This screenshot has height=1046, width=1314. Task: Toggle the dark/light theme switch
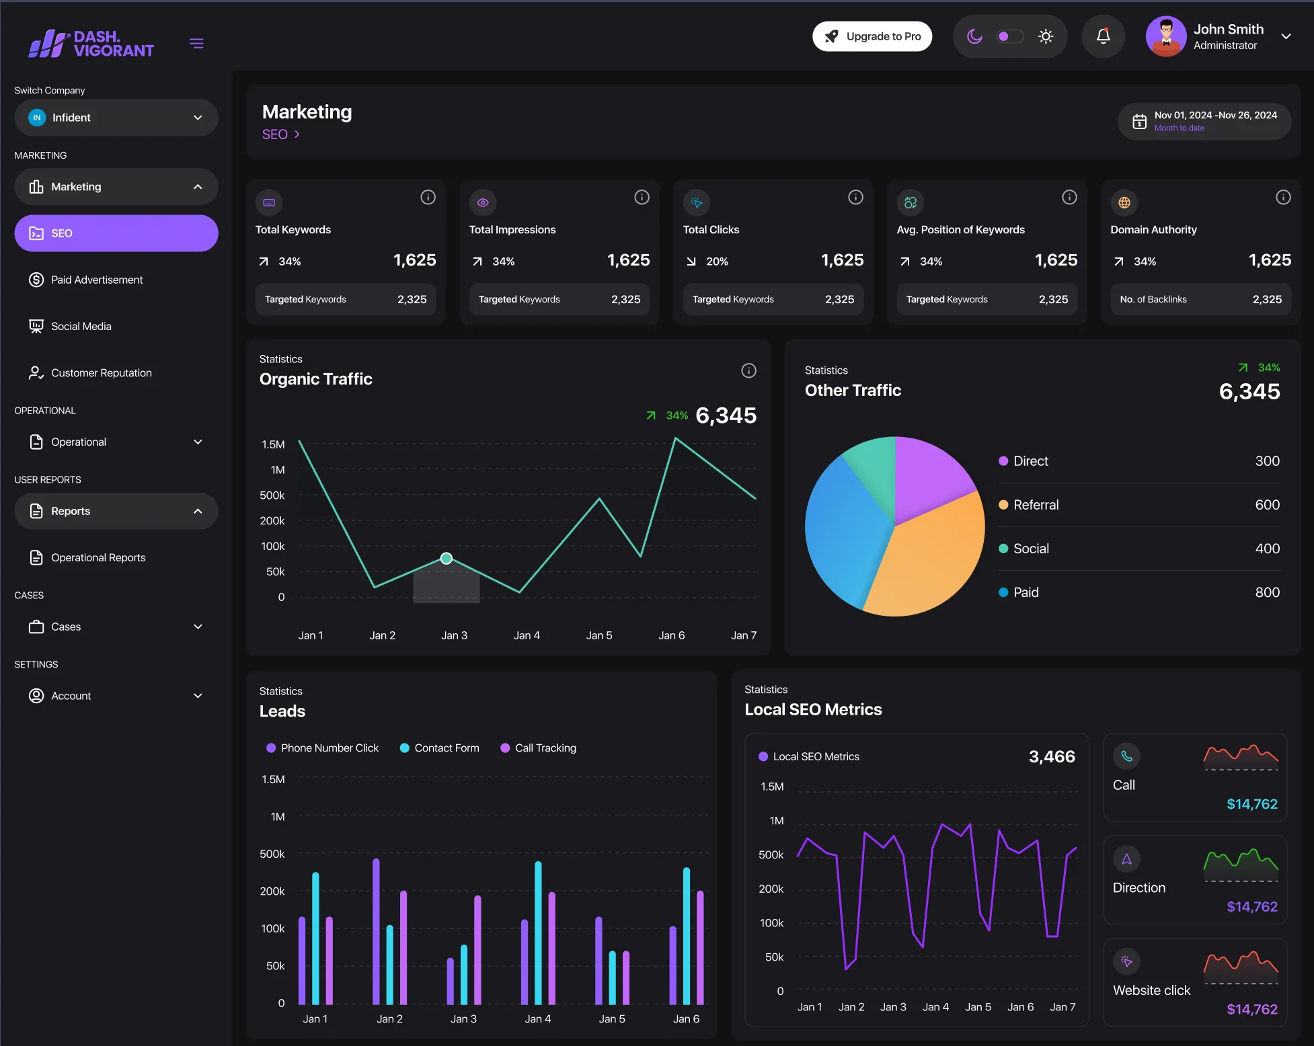(1009, 36)
